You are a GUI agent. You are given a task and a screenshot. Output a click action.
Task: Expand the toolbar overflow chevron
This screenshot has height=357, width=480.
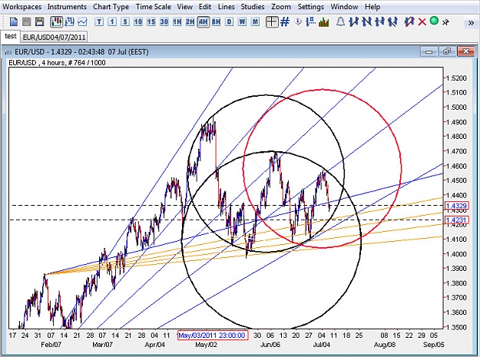tap(471, 23)
